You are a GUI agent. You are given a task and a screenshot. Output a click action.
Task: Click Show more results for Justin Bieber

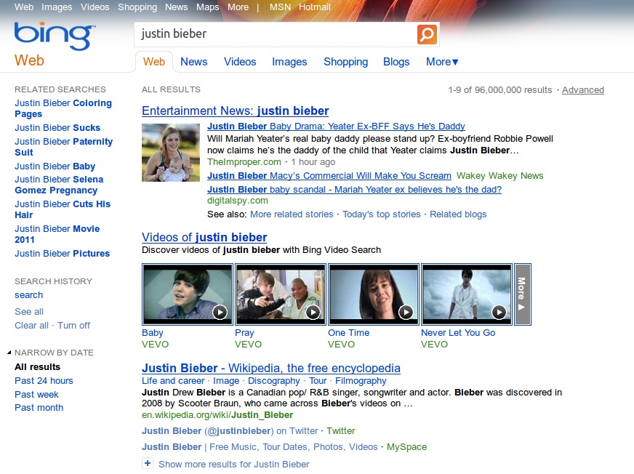tap(233, 465)
